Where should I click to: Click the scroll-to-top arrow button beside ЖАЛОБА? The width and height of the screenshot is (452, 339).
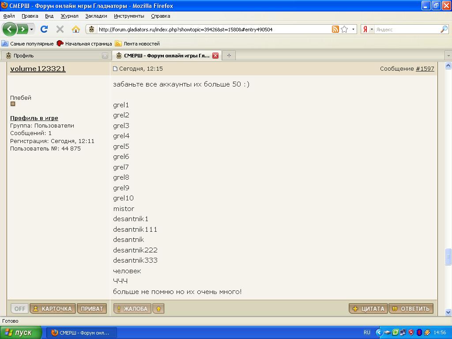[158, 309]
